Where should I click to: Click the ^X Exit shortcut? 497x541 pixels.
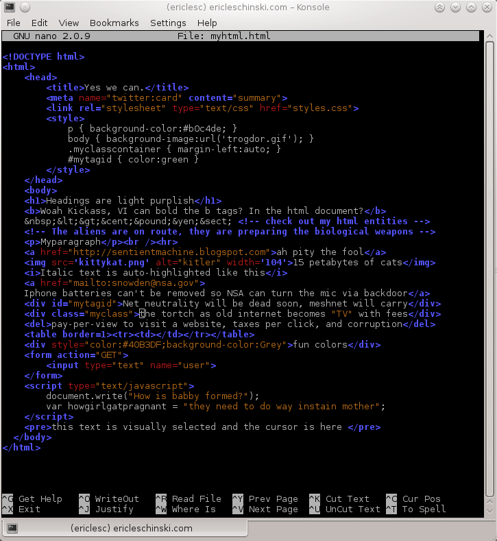coord(21,509)
